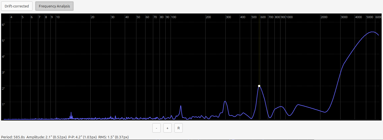Screen dimensions: 383x140
Task: Click the 3" label on the amplitude axis
Action: pos(3,73)
